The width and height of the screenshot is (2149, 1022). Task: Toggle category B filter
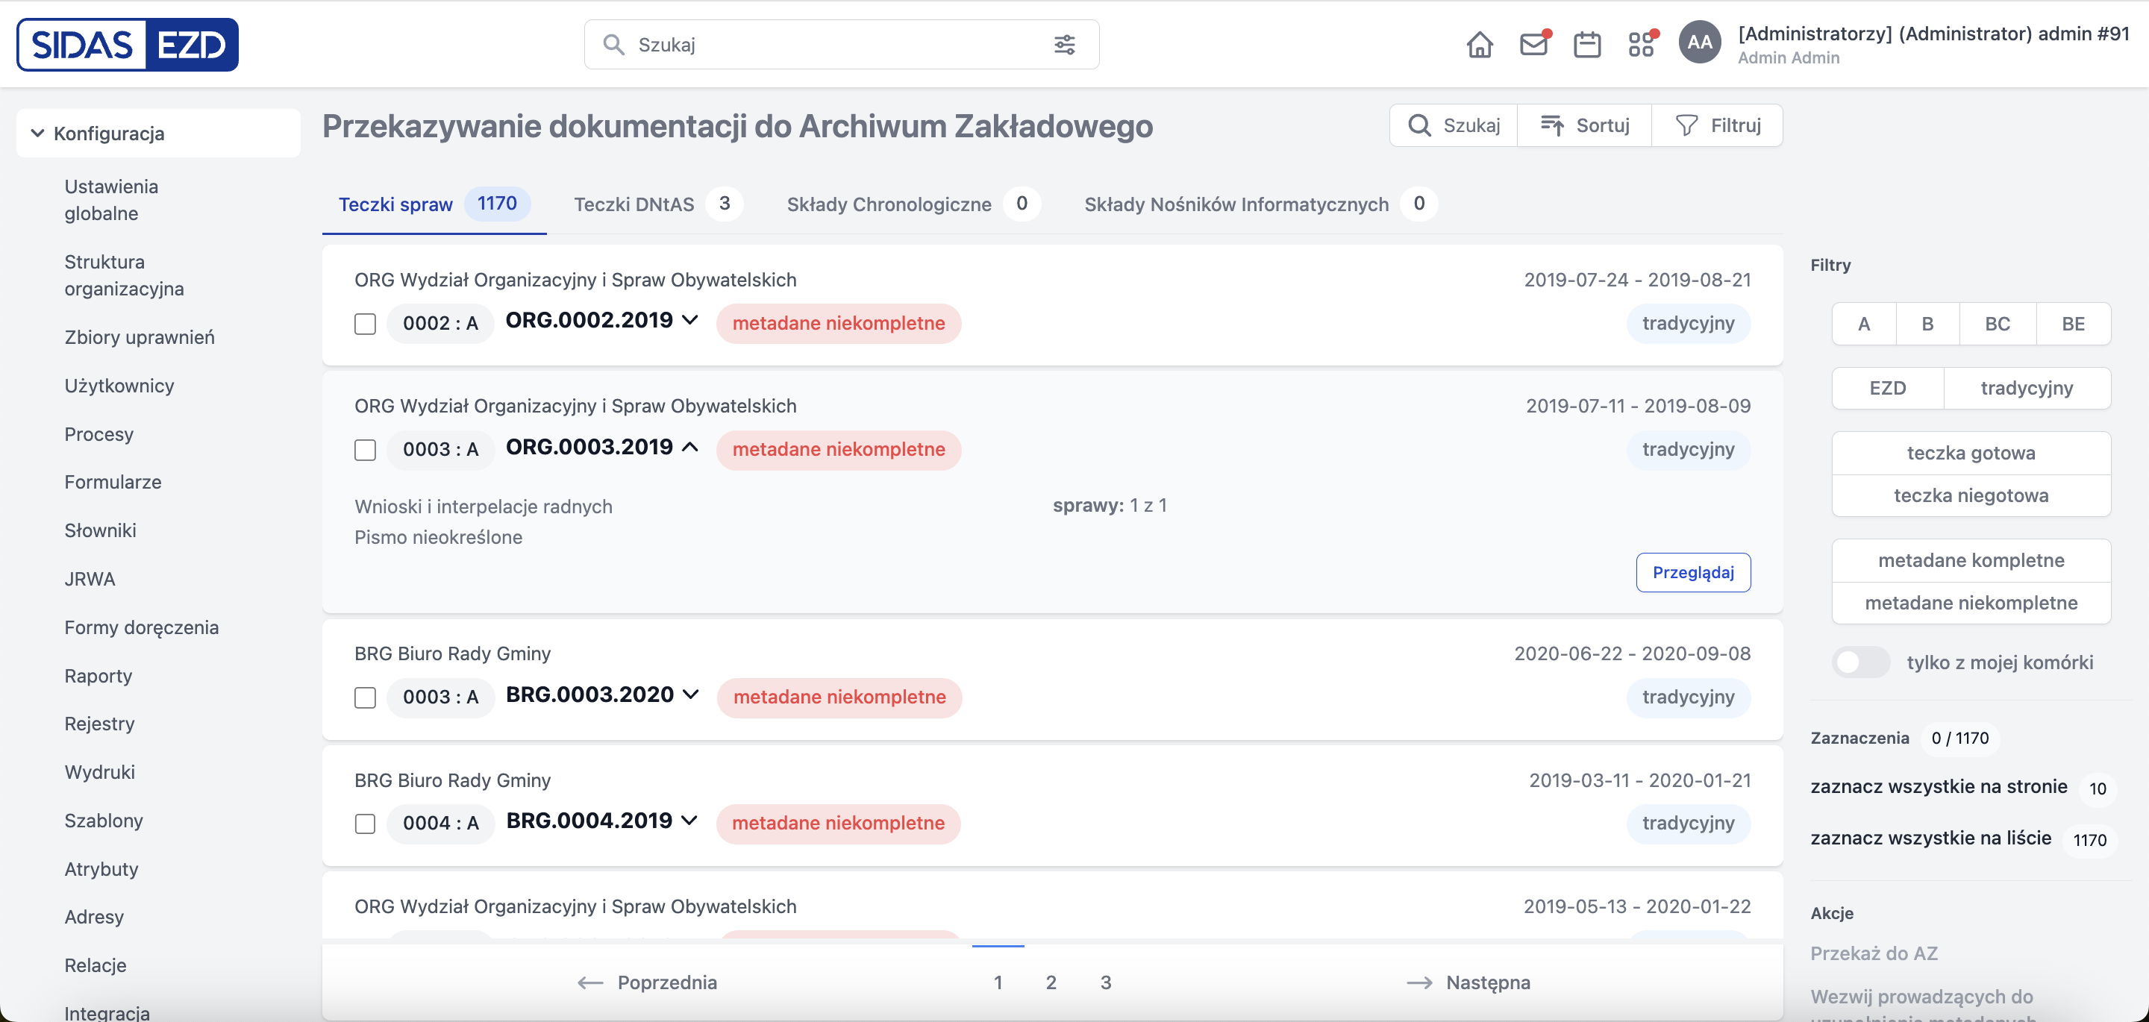pyautogui.click(x=1927, y=324)
